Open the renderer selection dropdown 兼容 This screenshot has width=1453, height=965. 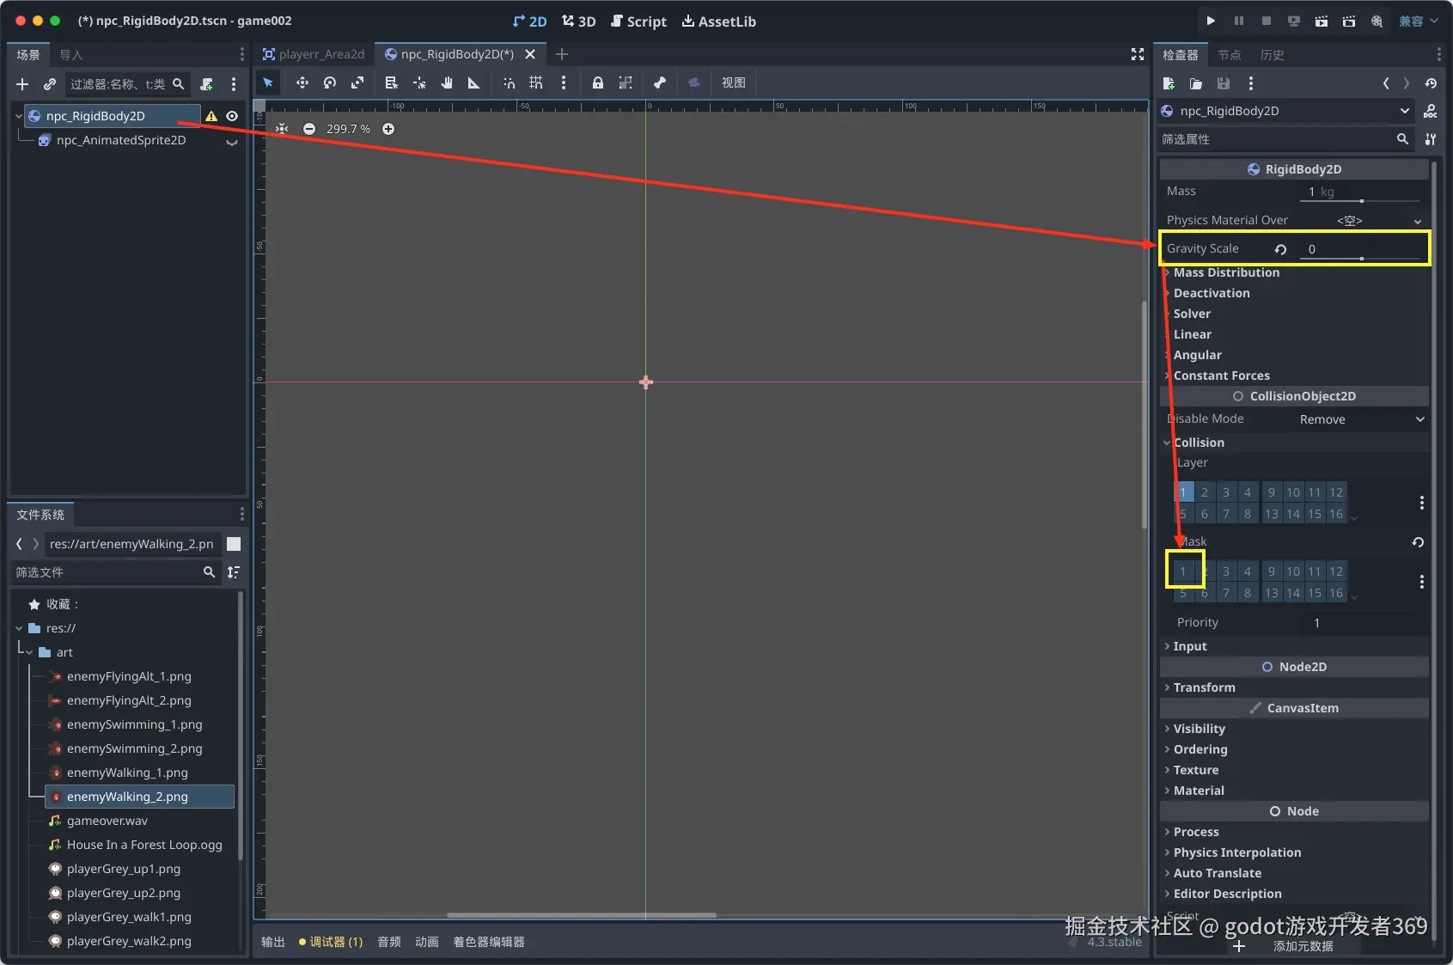pyautogui.click(x=1418, y=21)
